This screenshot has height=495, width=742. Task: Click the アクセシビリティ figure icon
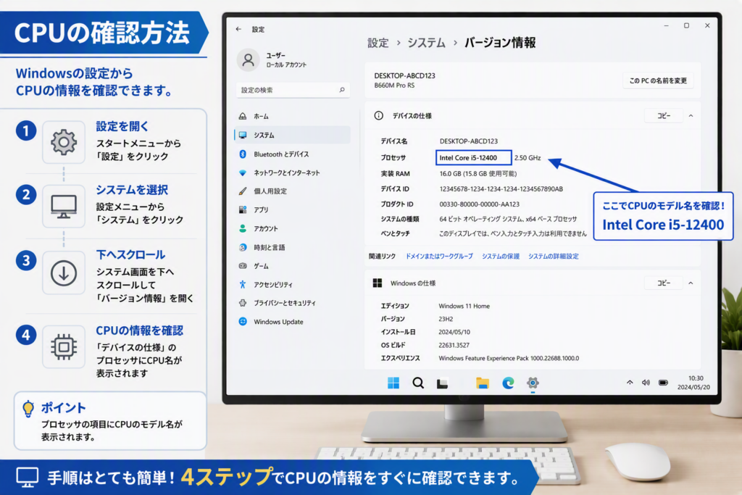pyautogui.click(x=243, y=284)
